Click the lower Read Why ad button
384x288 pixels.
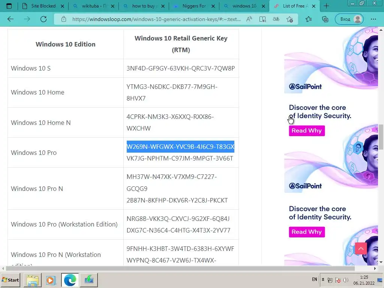307,232
